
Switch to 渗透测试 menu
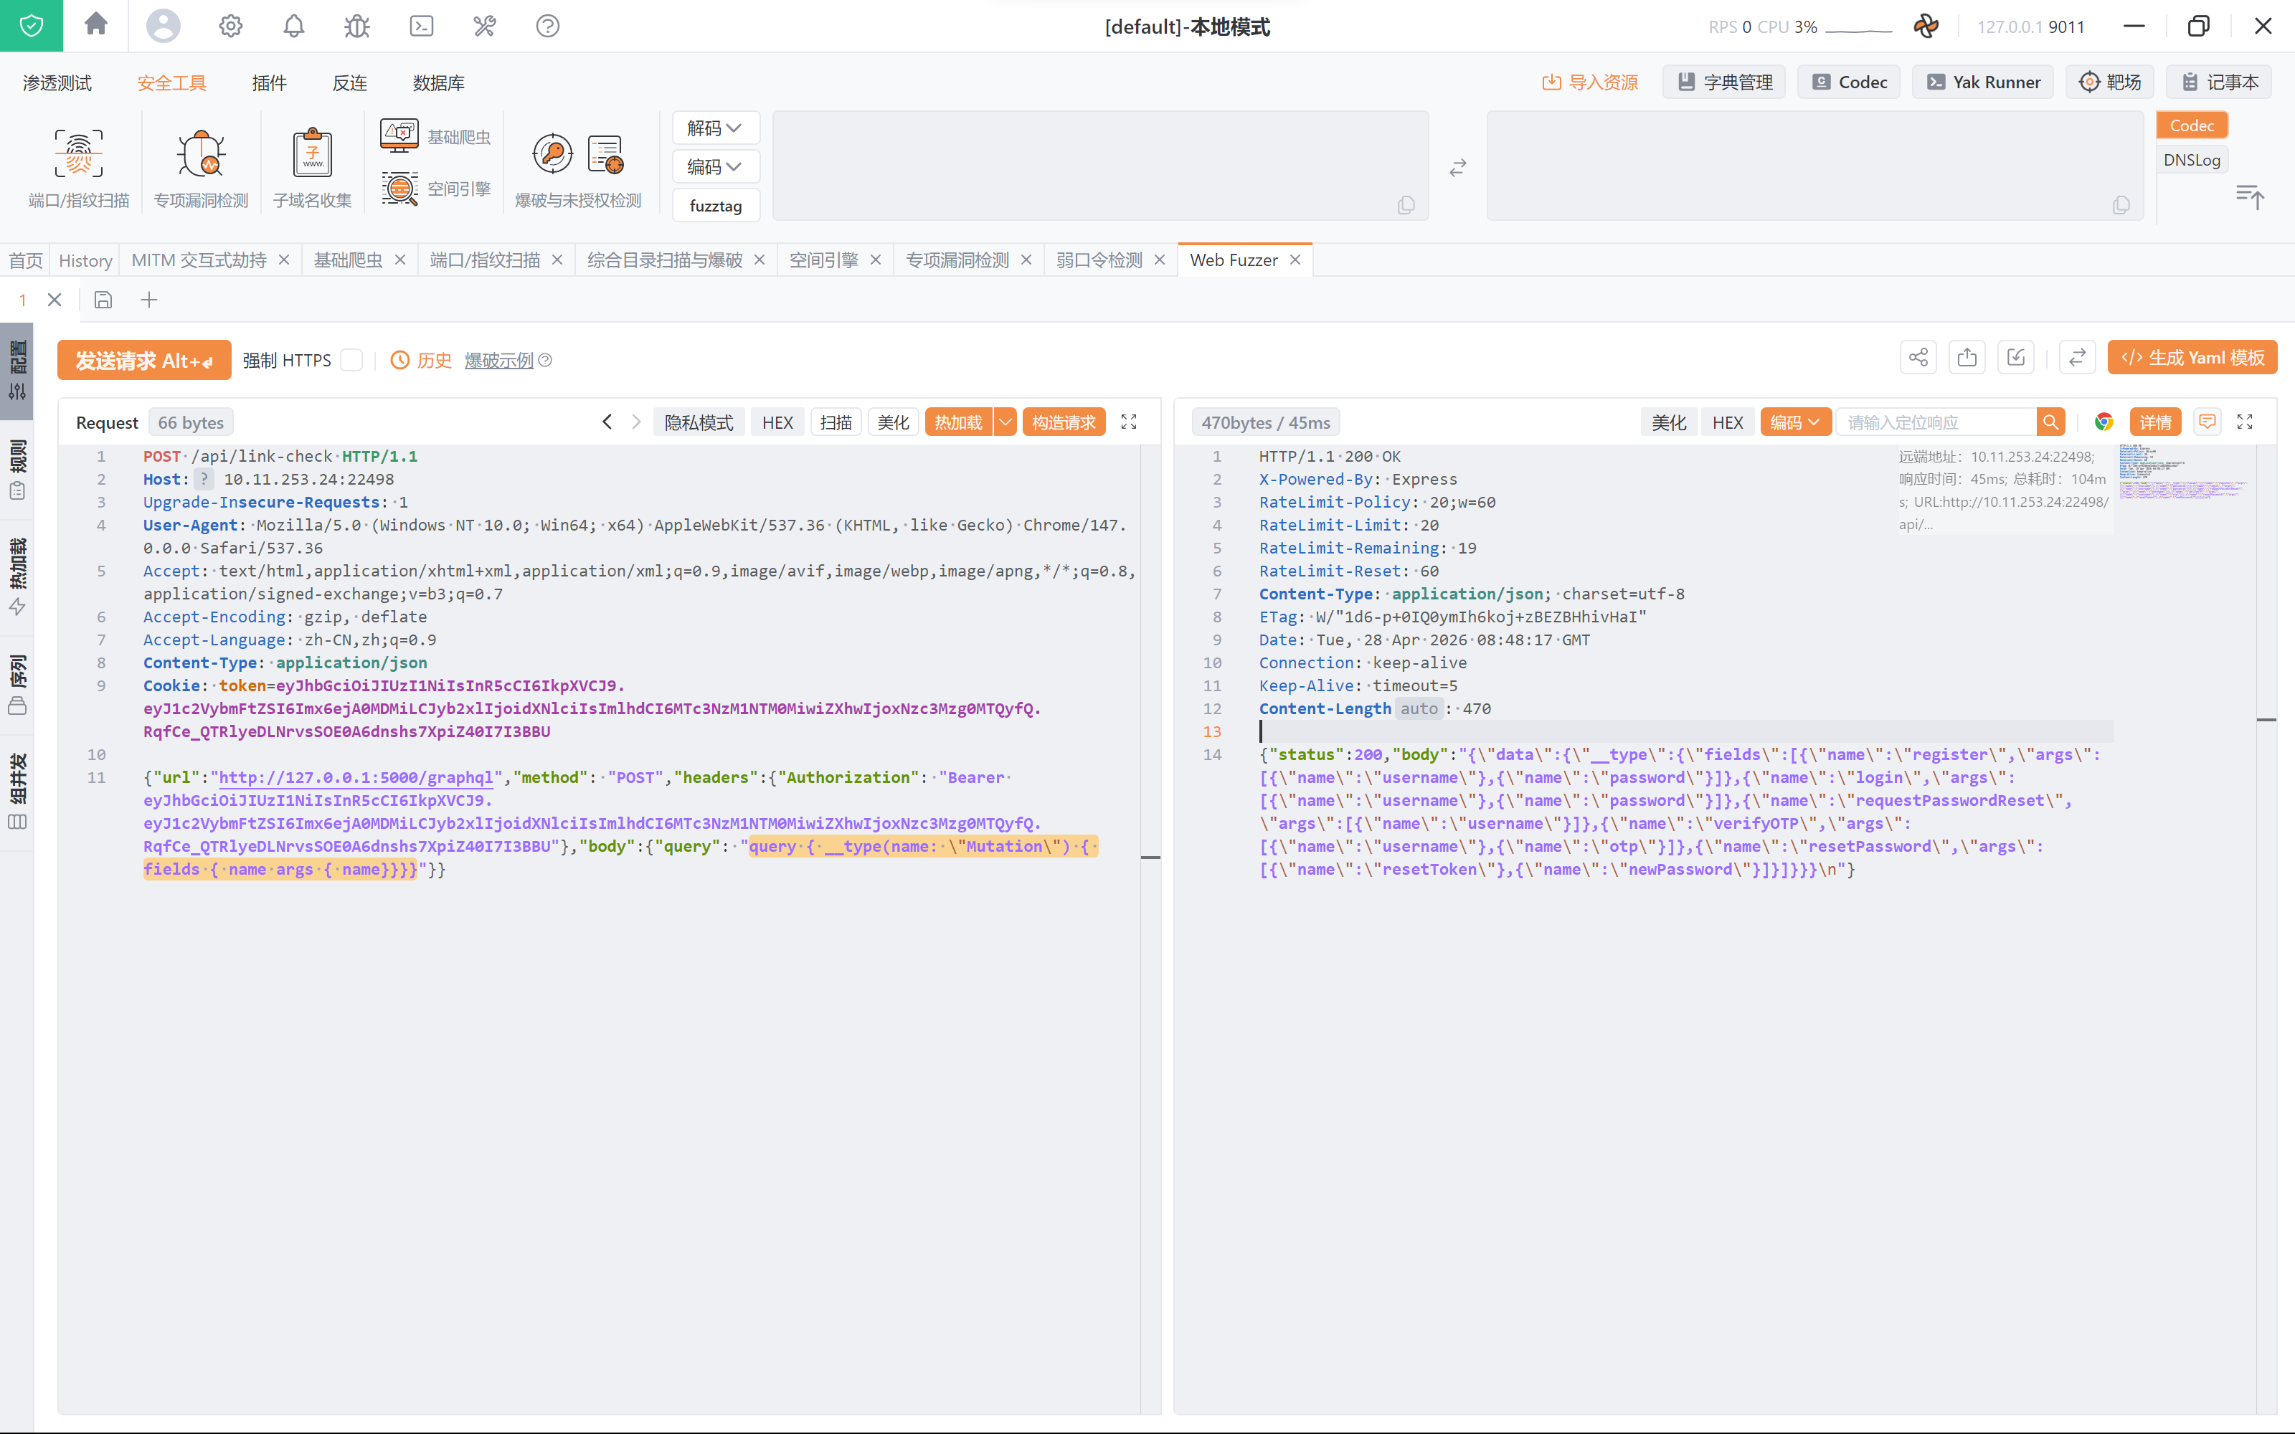[x=57, y=82]
